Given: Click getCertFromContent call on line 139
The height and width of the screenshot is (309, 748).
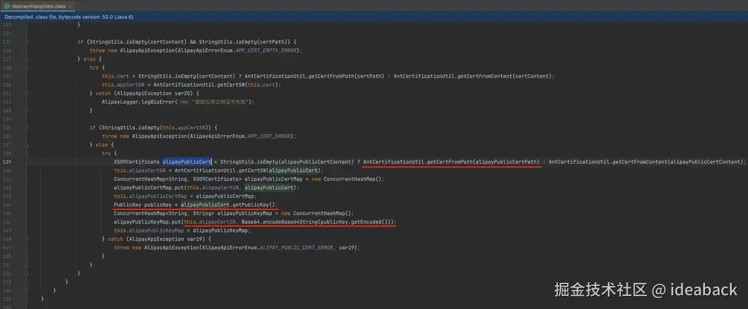Looking at the screenshot, I should (639, 161).
